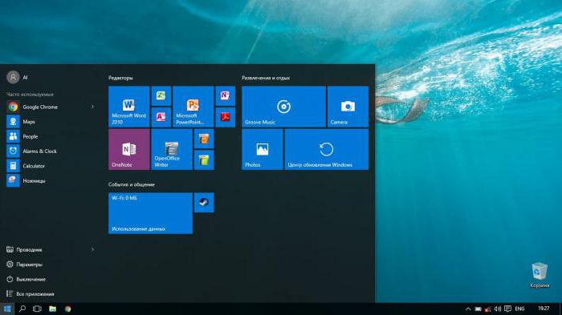Click the События и общение group heading
The image size is (562, 315).
[132, 184]
